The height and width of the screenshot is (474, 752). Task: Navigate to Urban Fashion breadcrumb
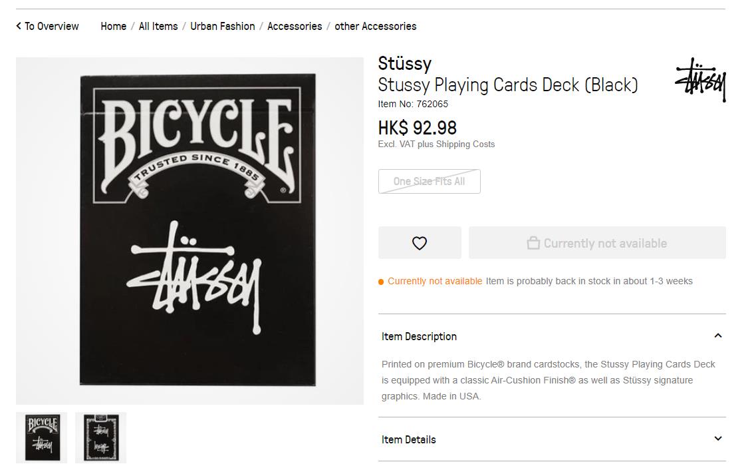[223, 27]
